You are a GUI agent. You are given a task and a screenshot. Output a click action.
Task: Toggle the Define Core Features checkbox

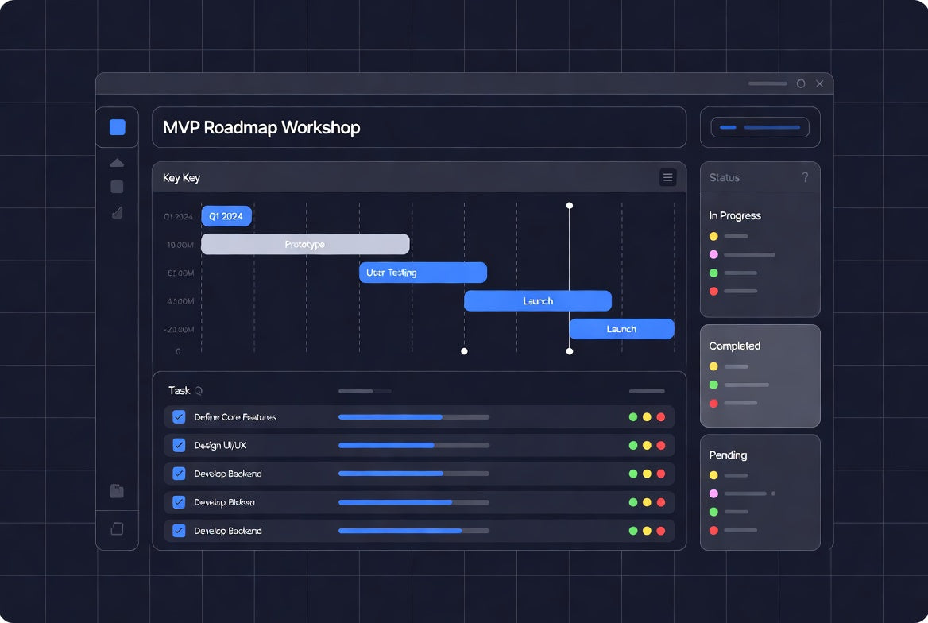point(179,417)
